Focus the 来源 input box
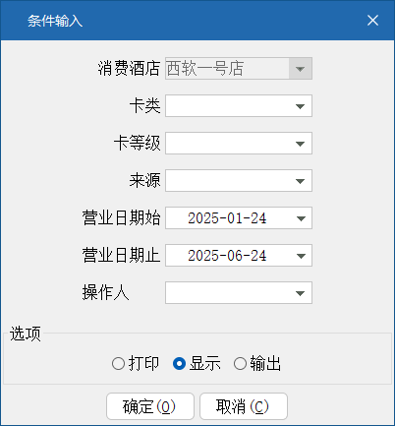Screen dimensions: 395x426 tap(227, 181)
